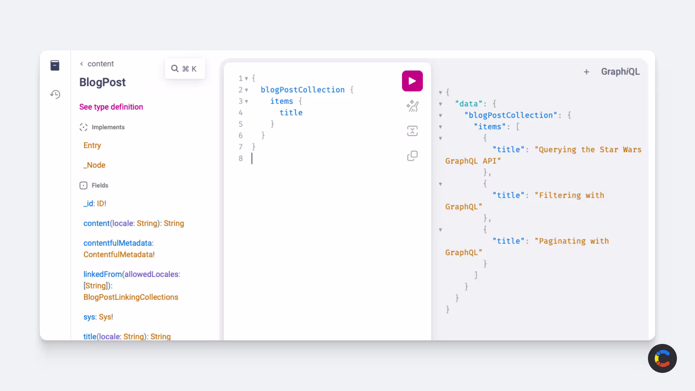Collapse the Filtering with GraphQL item
This screenshot has width=695, height=391.
(441, 184)
